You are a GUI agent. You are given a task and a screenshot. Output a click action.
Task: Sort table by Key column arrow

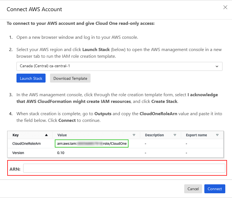46,135
